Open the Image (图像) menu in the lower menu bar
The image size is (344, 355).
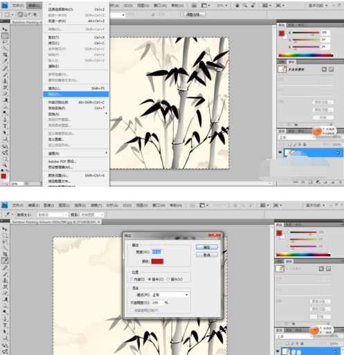(x=48, y=205)
